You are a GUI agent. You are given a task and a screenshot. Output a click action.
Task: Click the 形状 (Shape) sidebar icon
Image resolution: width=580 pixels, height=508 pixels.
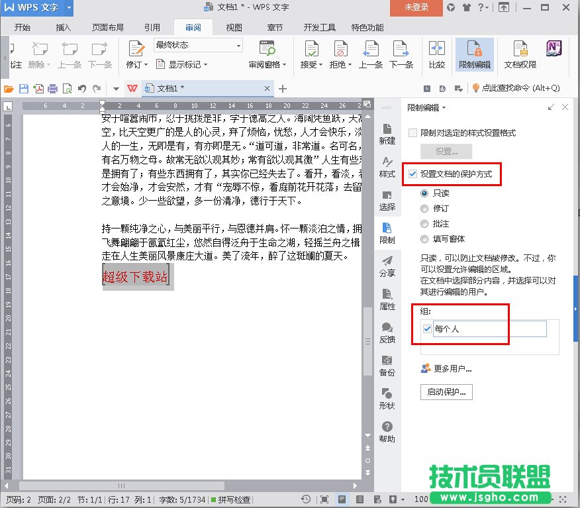click(387, 399)
